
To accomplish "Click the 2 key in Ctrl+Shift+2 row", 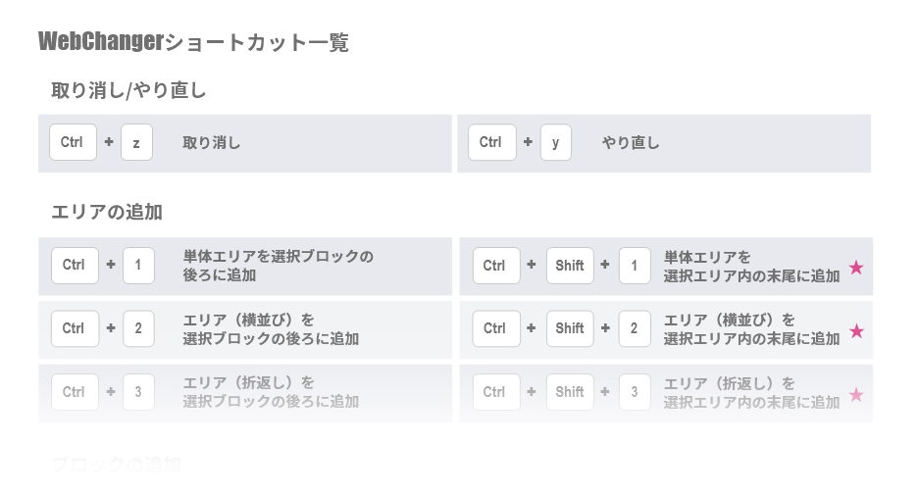I will click(635, 328).
